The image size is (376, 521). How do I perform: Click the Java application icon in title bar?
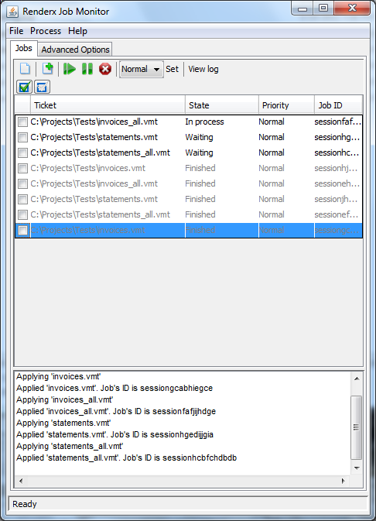13,12
